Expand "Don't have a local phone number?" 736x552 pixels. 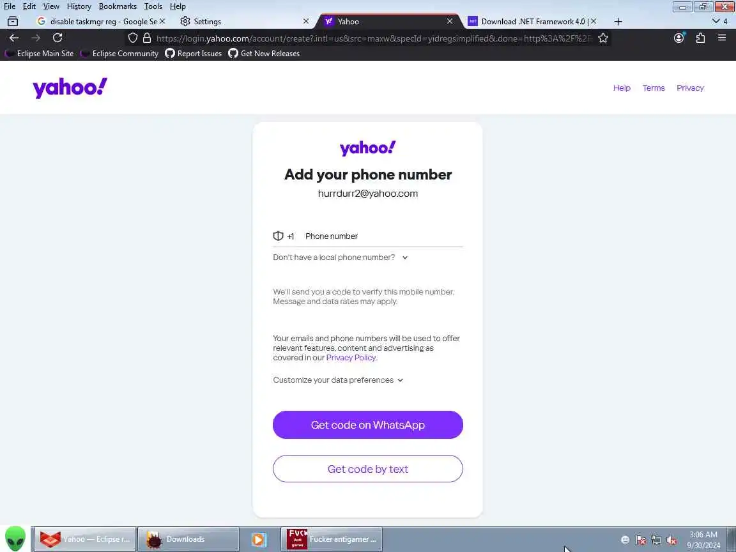point(341,257)
